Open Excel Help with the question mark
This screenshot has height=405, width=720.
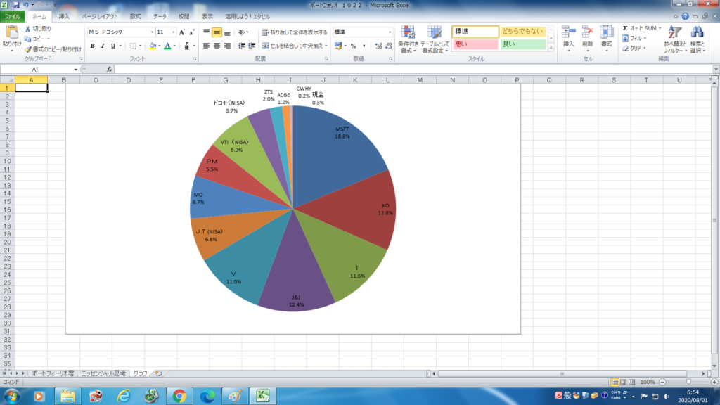(x=685, y=16)
